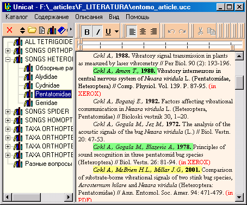Select Gerridae in the tree
Screen dimensions: 247x205
(46, 103)
